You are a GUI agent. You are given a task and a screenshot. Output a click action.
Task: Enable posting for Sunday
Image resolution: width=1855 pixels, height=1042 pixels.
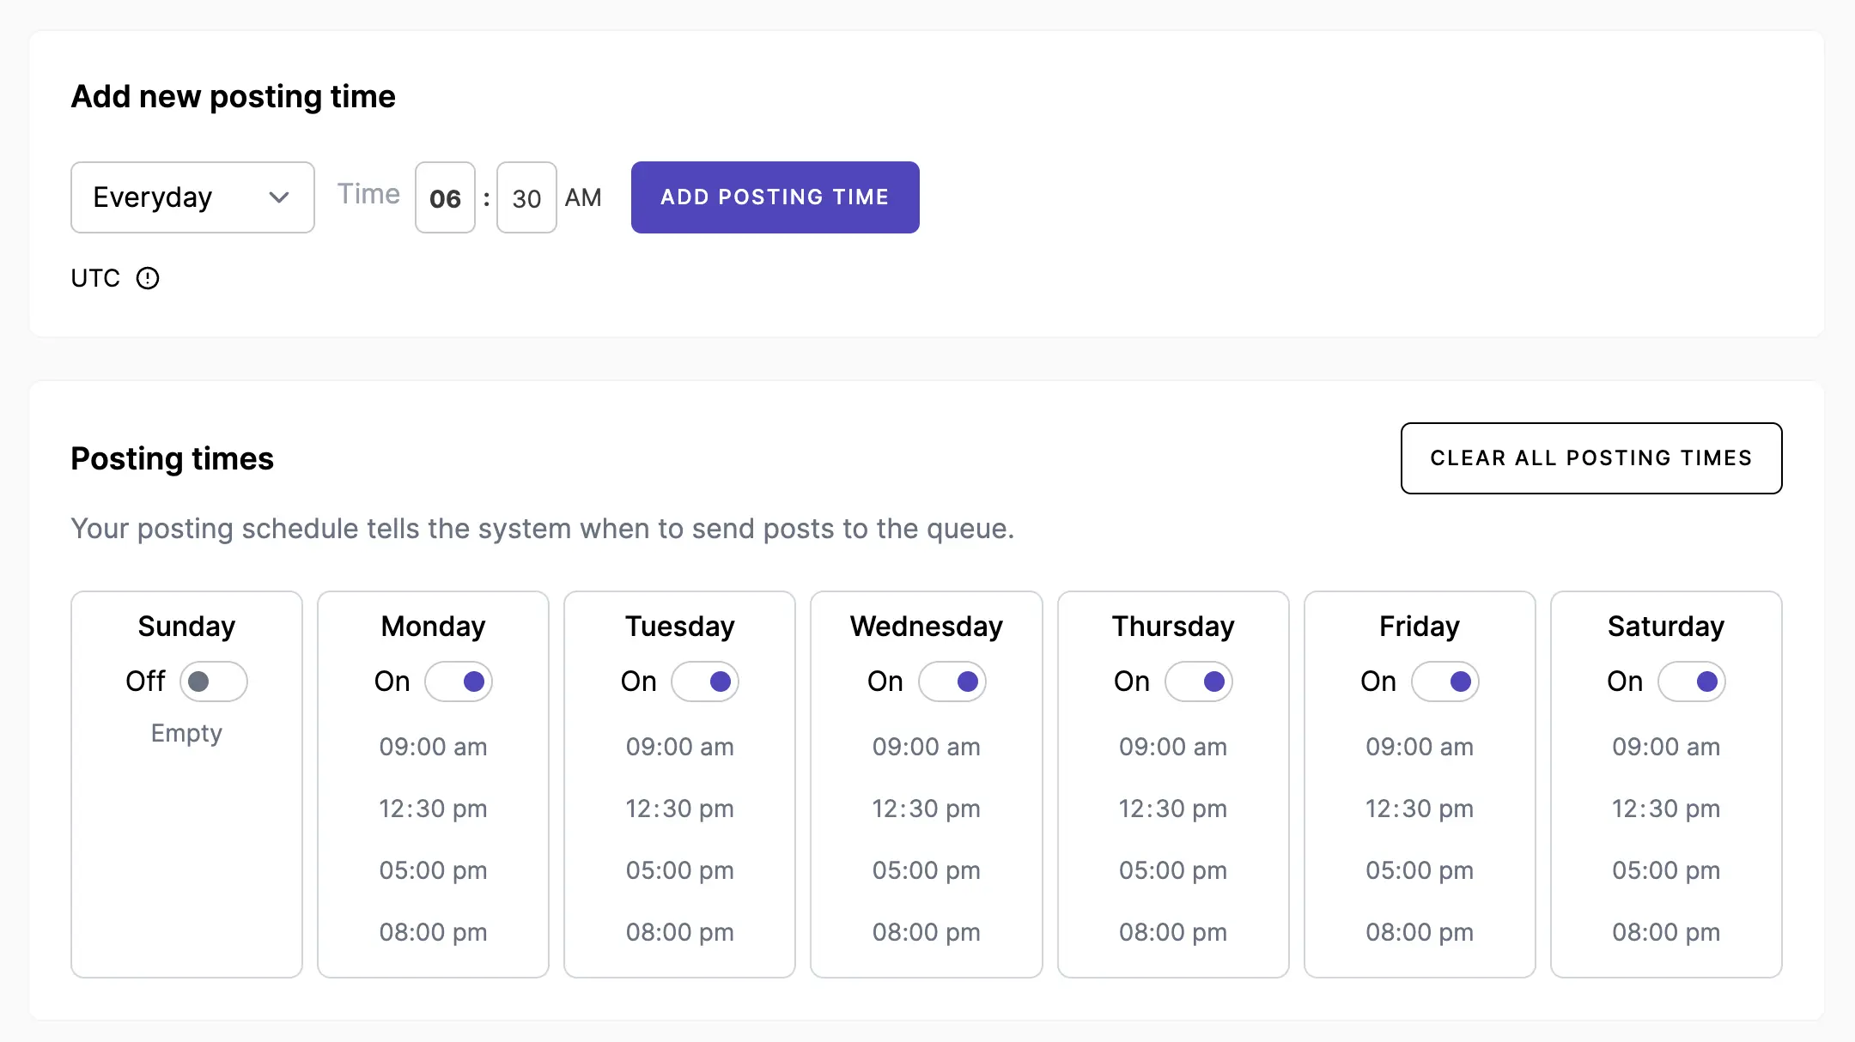(x=214, y=682)
